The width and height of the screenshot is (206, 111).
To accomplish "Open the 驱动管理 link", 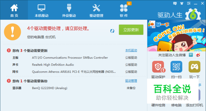I will point(131,81).
